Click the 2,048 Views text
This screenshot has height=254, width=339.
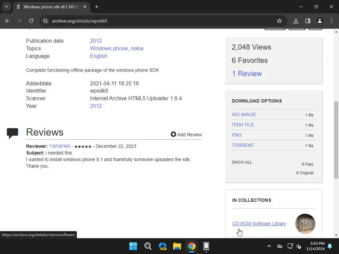pos(252,47)
